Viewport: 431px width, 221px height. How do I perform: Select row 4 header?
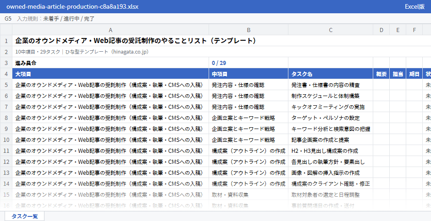6,74
